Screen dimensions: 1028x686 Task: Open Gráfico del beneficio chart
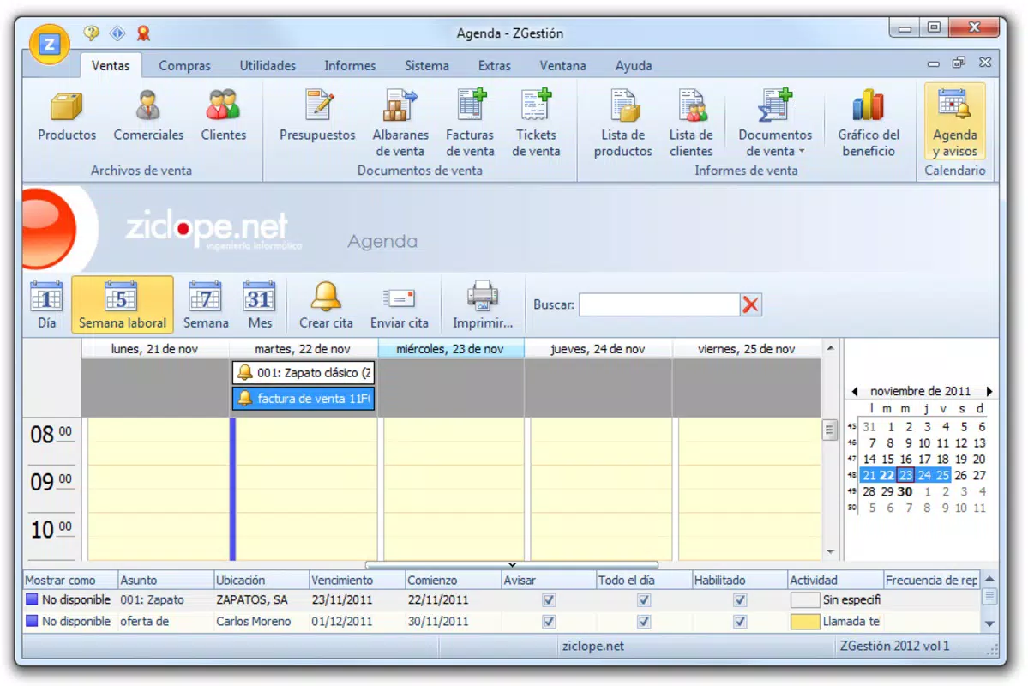coord(868,123)
